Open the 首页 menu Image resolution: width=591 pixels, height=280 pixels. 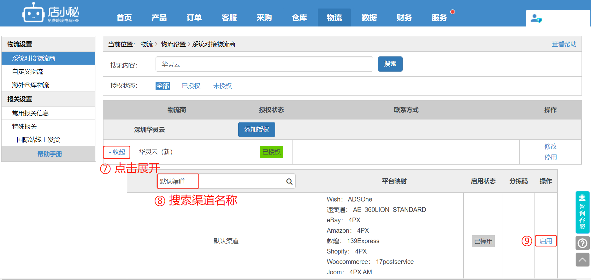click(124, 18)
